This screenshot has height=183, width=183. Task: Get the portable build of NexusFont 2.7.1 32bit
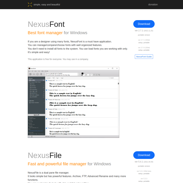pyautogui.click(x=146, y=43)
